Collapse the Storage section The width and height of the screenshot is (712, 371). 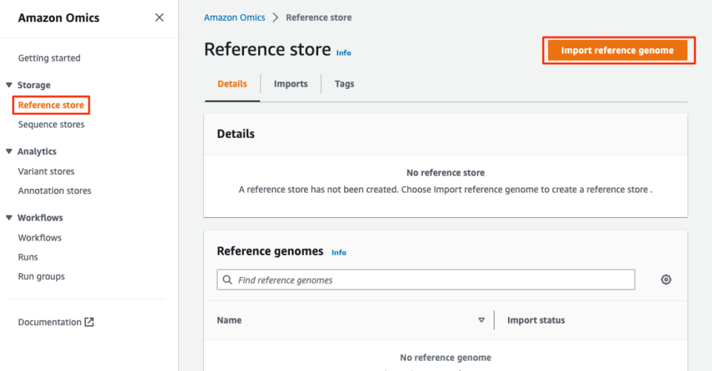pyautogui.click(x=9, y=85)
